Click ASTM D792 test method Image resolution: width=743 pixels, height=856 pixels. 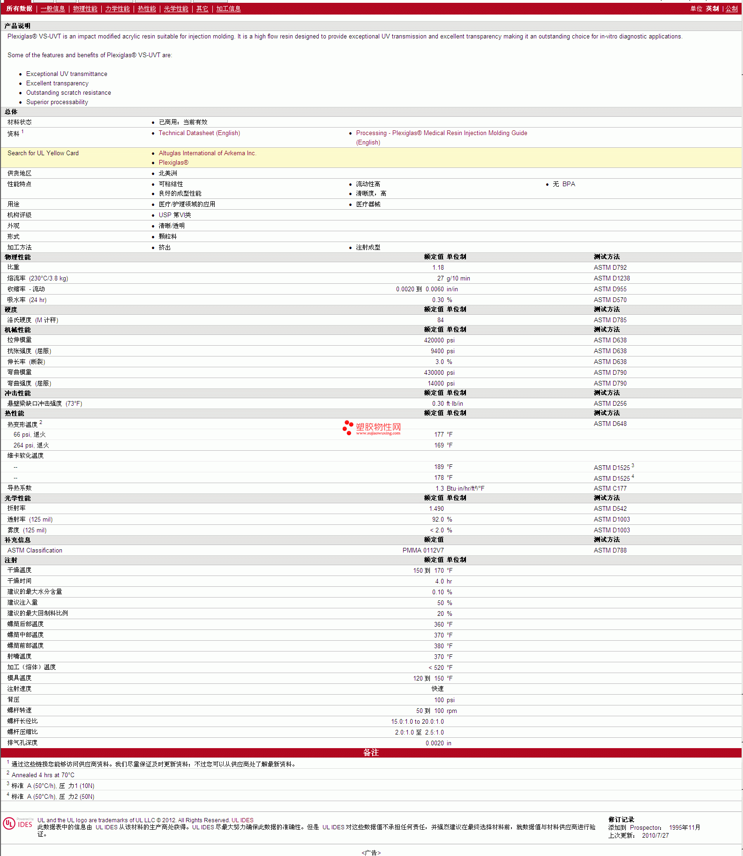(610, 268)
